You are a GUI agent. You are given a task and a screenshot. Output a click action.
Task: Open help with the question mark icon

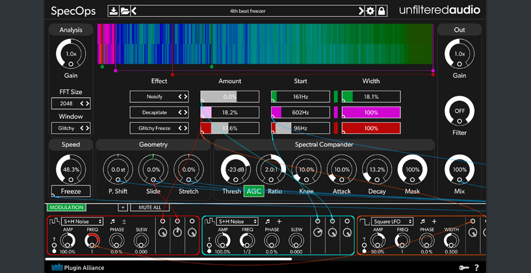(x=476, y=267)
